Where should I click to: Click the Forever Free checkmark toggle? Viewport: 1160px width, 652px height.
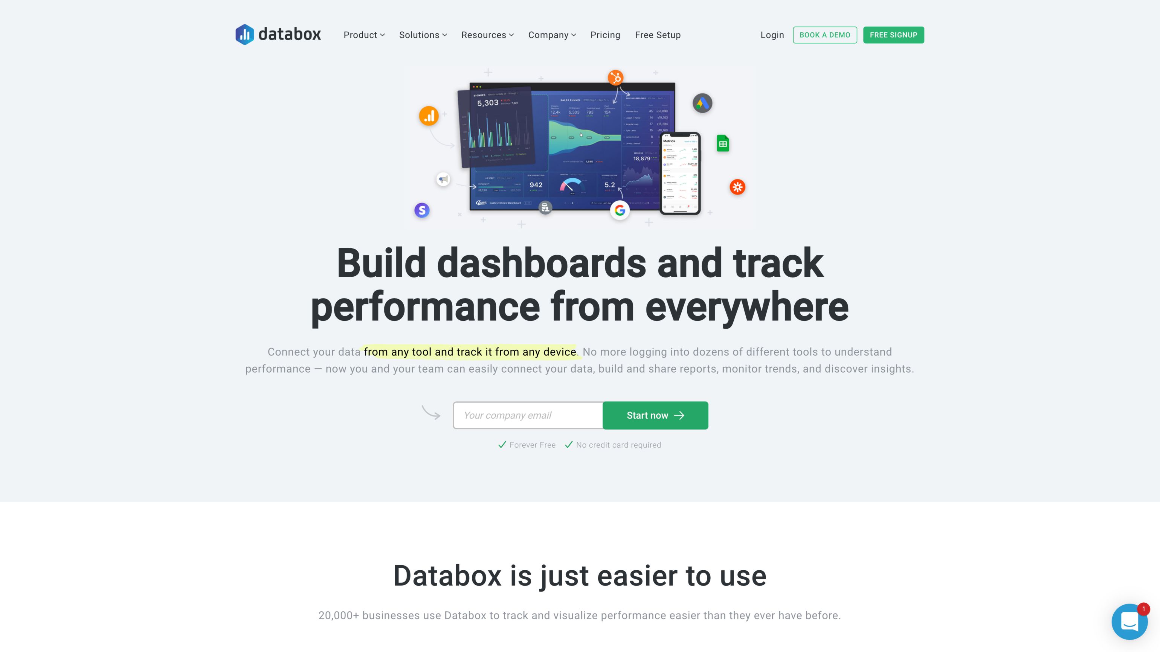pos(502,445)
